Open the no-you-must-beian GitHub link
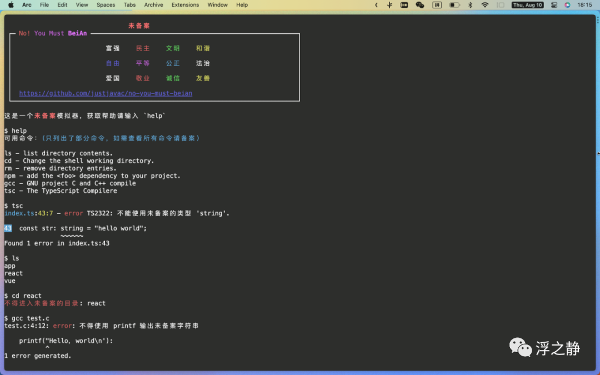This screenshot has width=600, height=375. [106, 93]
